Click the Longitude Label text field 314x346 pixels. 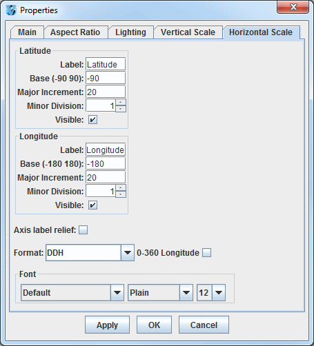tap(106, 150)
